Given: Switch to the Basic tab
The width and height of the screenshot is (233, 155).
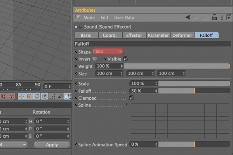Looking at the screenshot, I should [x=86, y=35].
